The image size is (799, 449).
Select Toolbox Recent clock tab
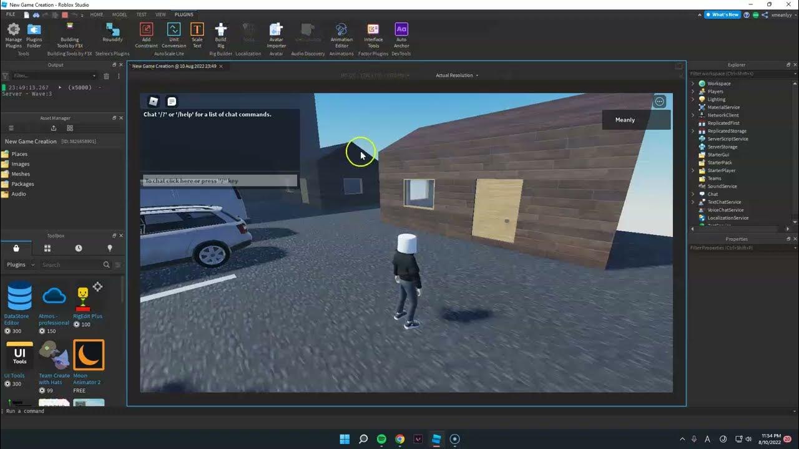[x=79, y=248]
